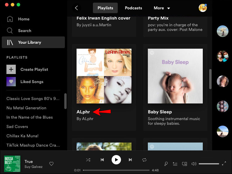Like the song True with heart icon
The height and width of the screenshot is (174, 232).
click(51, 164)
